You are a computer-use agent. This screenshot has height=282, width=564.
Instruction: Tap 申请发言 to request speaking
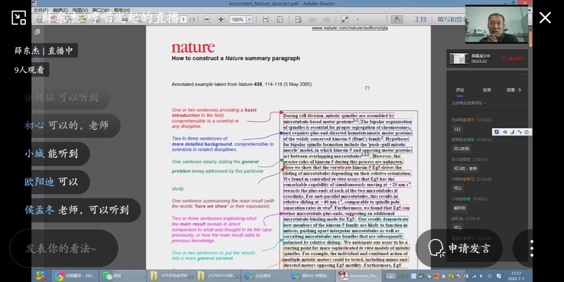tap(459, 248)
